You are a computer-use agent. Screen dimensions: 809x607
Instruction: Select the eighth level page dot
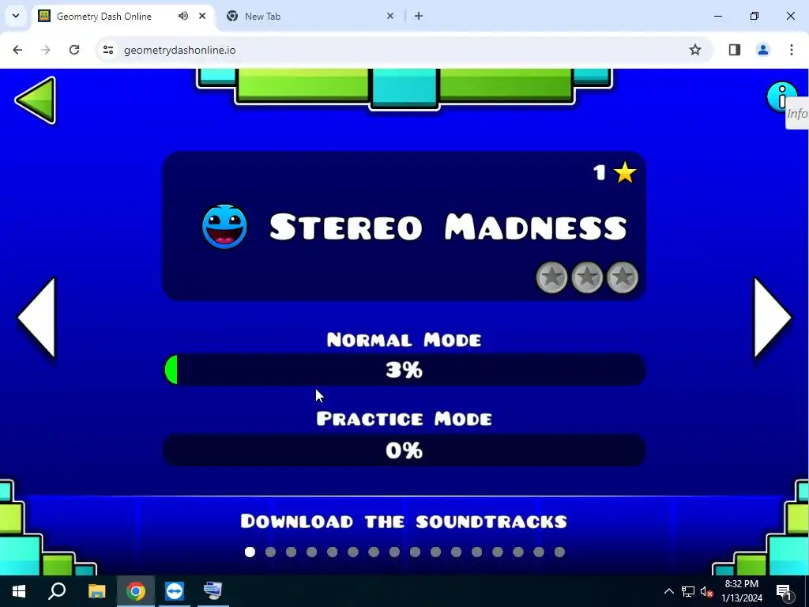pyautogui.click(x=394, y=552)
